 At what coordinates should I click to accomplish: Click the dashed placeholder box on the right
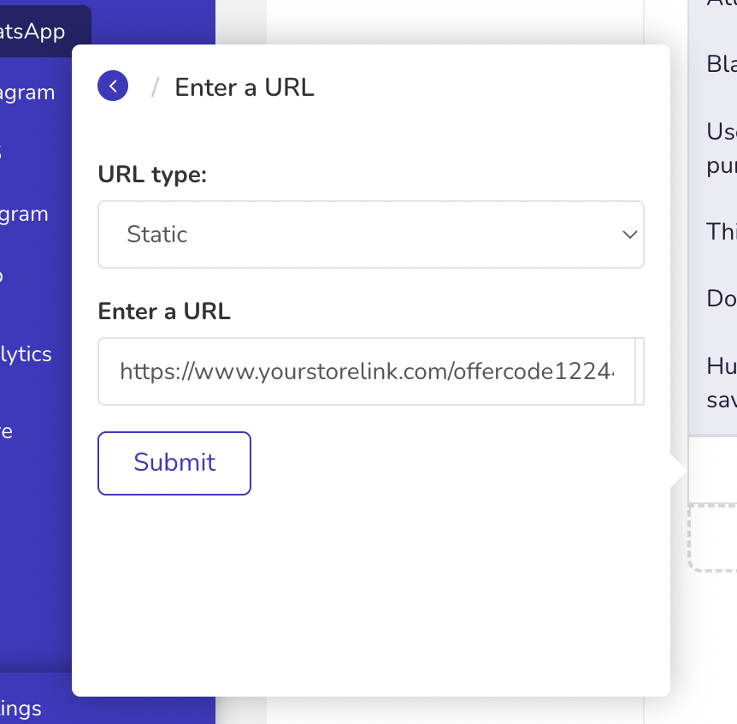pyautogui.click(x=712, y=538)
